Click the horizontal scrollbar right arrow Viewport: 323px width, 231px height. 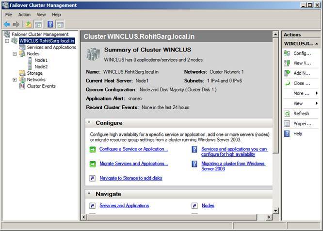(x=269, y=217)
